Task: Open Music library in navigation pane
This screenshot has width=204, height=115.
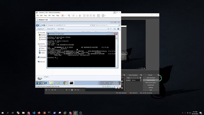Action: [x=42, y=48]
